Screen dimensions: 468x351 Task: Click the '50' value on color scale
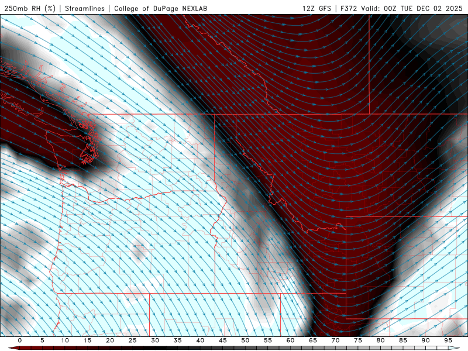[245, 340]
